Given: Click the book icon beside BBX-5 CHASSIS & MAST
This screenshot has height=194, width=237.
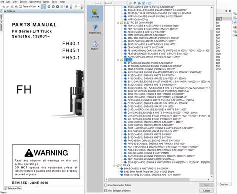Looking at the screenshot, I should tap(122, 169).
